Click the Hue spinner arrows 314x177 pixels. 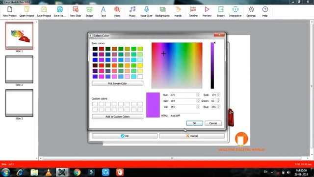pos(198,95)
